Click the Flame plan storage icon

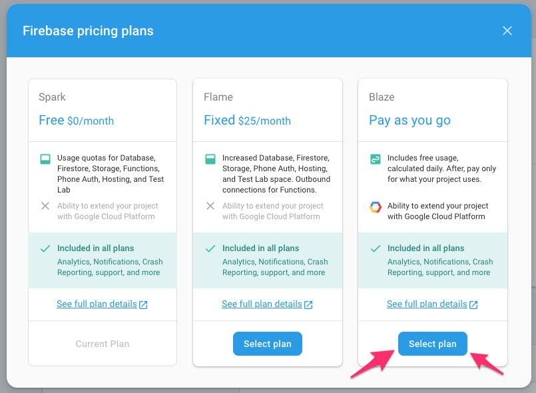[210, 159]
